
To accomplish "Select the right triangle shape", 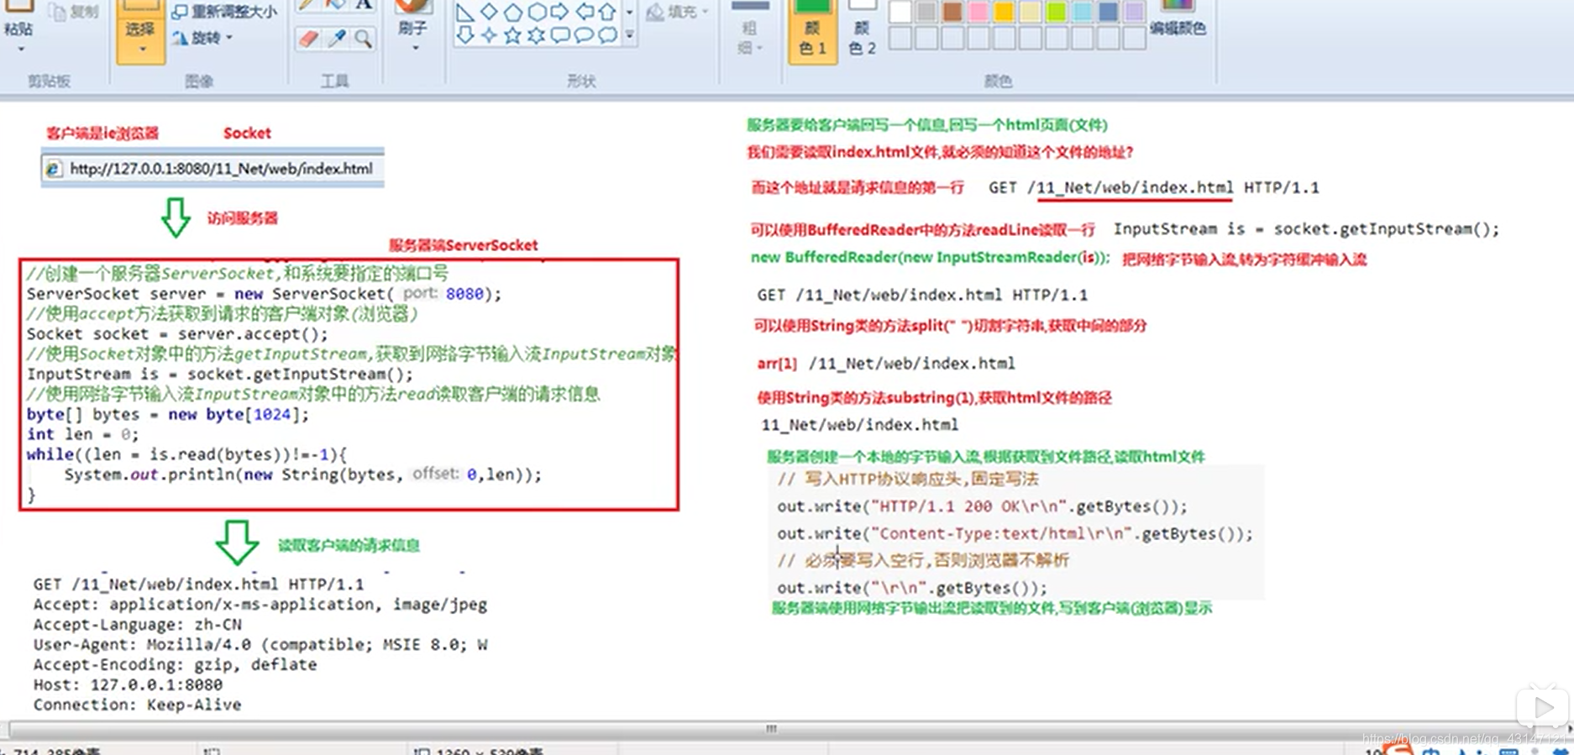I will 464,12.
